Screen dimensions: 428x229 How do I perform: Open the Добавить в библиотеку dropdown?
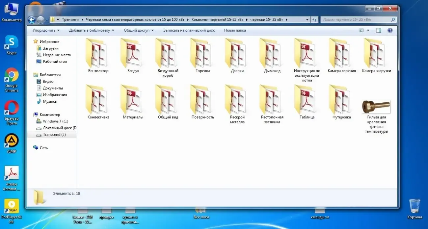92,30
